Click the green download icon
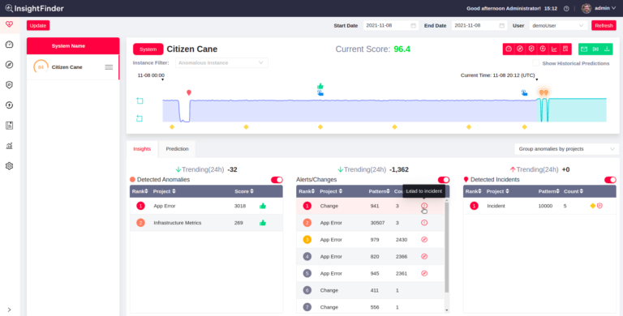623x316 pixels. [607, 49]
